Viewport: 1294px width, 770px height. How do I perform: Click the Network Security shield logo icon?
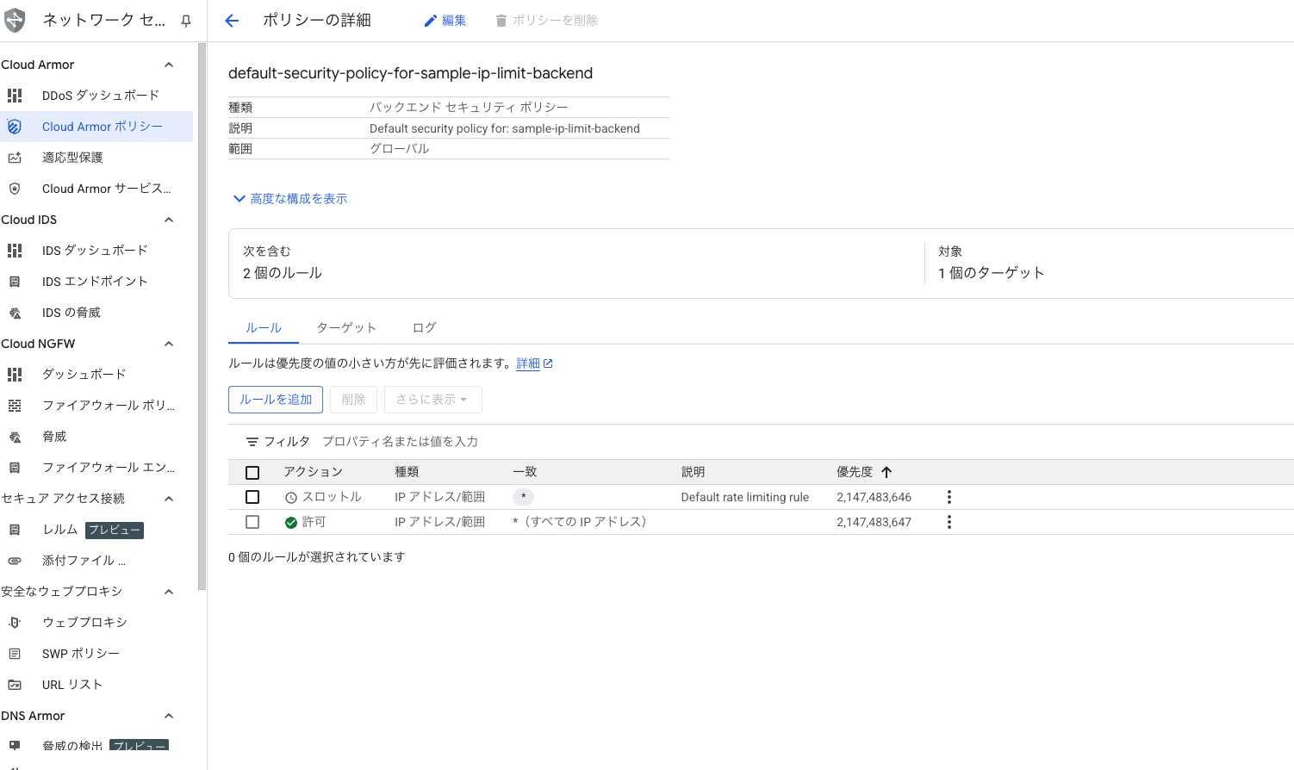15,20
